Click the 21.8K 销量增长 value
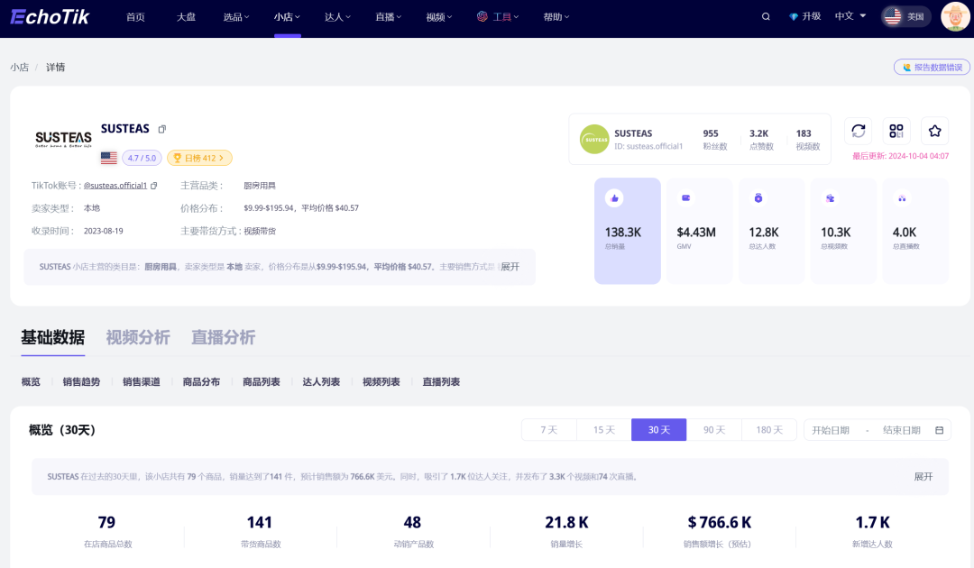The image size is (974, 568). (566, 523)
